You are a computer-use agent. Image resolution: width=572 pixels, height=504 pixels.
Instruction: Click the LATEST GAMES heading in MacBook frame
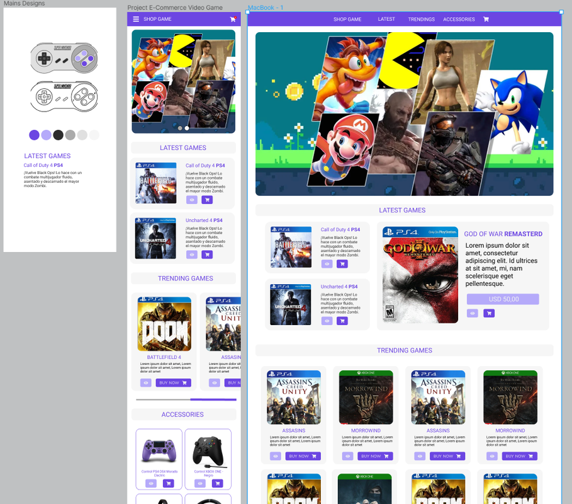pyautogui.click(x=402, y=210)
